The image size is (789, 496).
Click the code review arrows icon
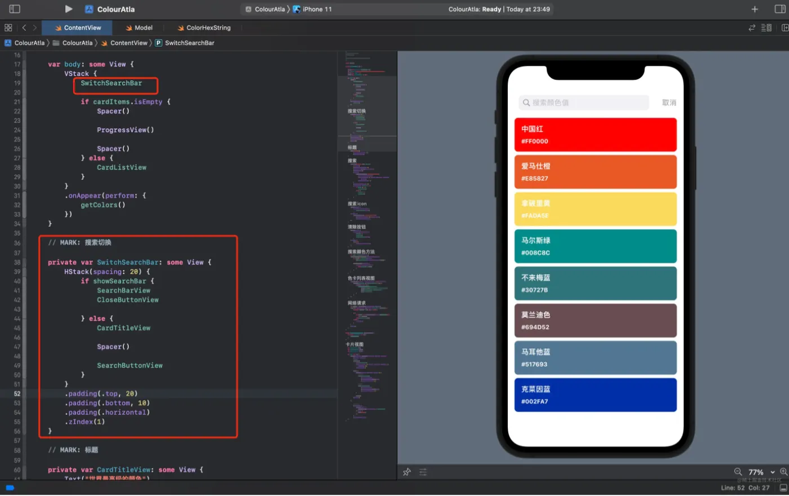tap(752, 28)
